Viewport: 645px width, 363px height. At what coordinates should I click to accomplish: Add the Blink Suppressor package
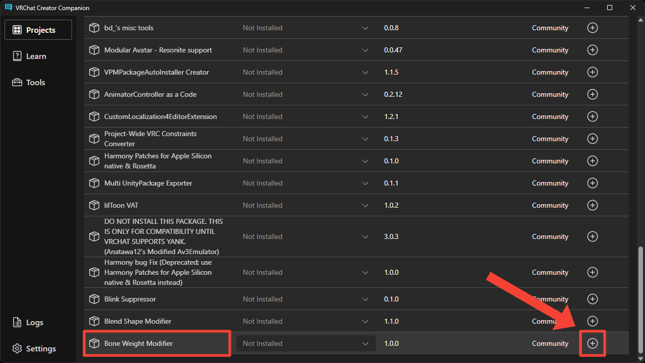pyautogui.click(x=593, y=299)
